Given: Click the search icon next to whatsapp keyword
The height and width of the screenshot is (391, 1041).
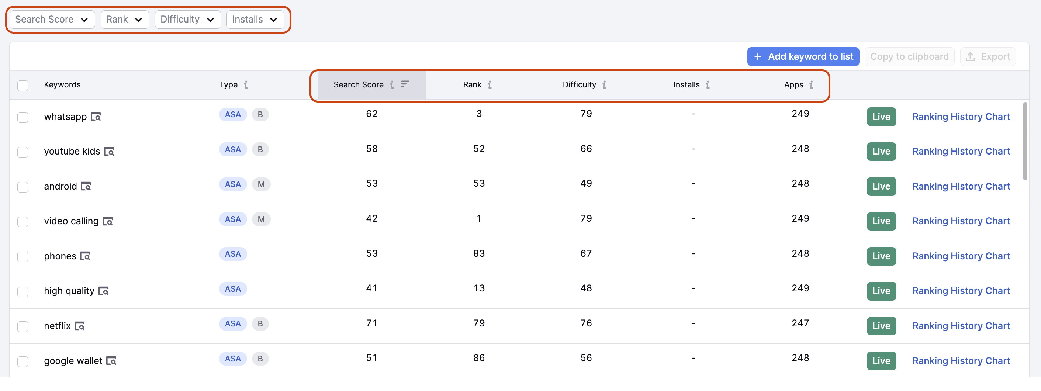Looking at the screenshot, I should pyautogui.click(x=96, y=117).
